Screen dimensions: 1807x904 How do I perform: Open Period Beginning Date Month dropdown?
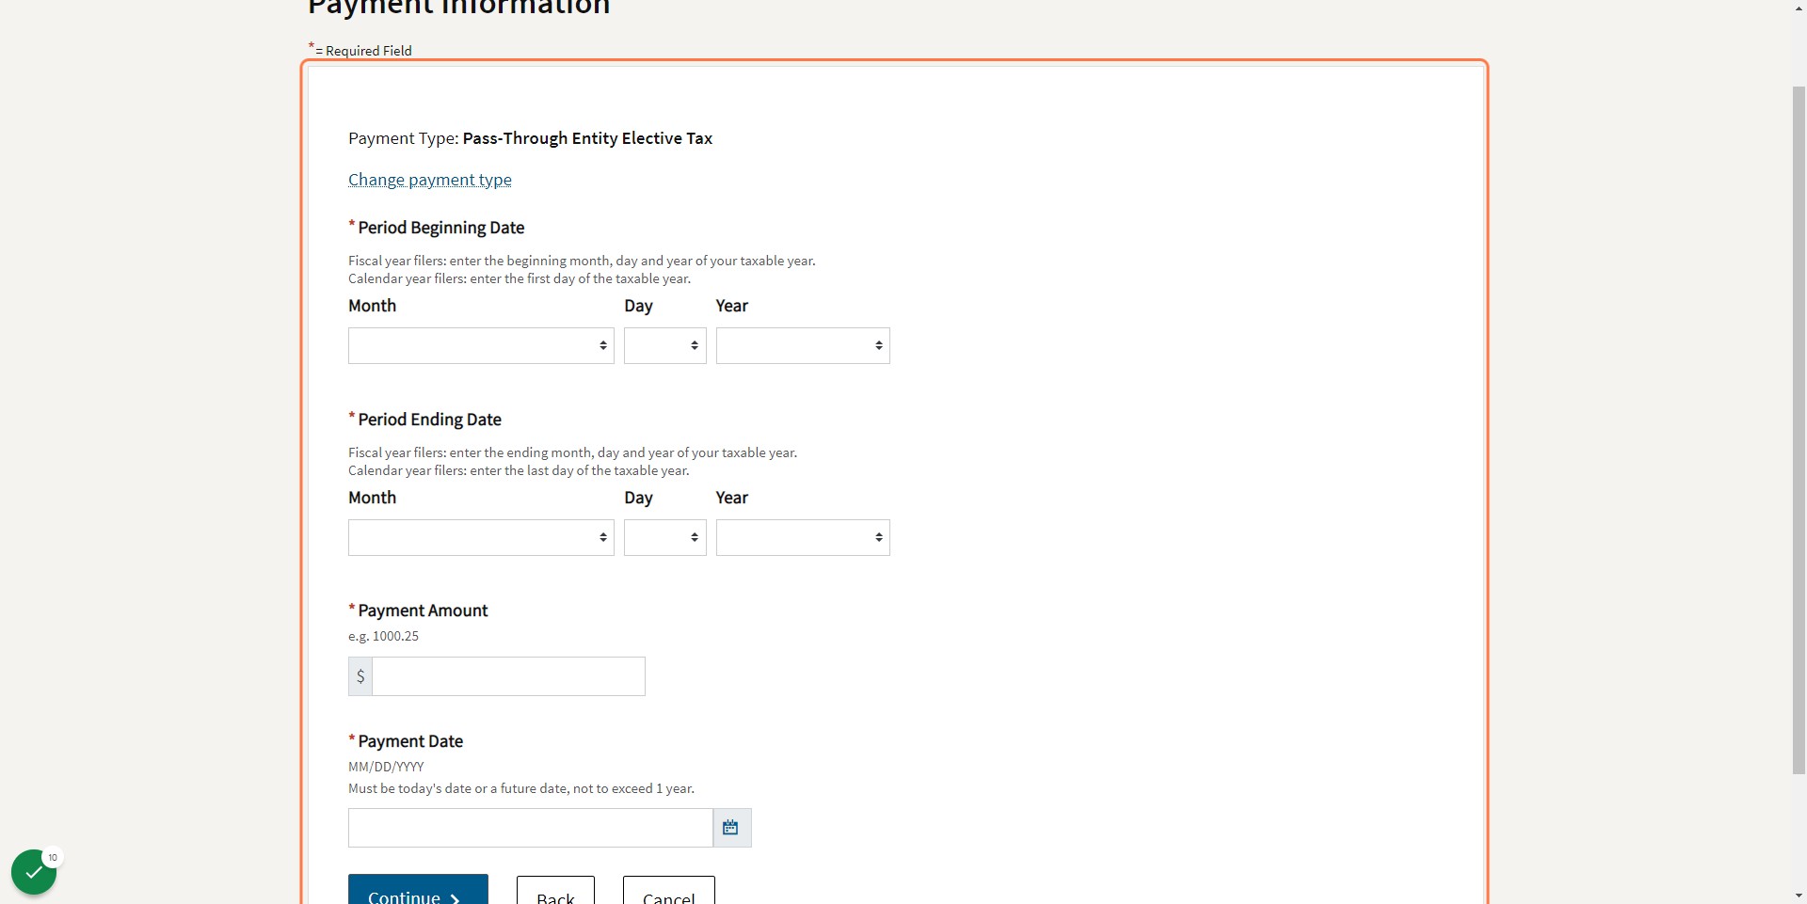(x=481, y=345)
